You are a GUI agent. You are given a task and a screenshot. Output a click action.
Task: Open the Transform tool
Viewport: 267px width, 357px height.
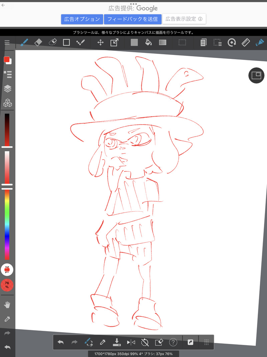[114, 42]
